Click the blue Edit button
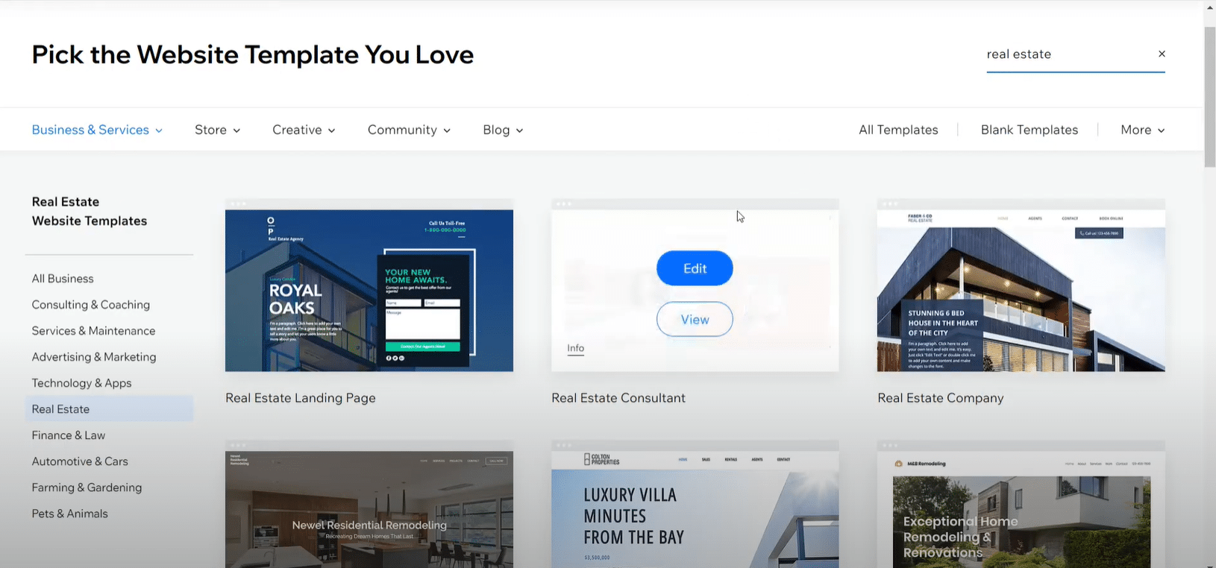This screenshot has height=568, width=1216. tap(695, 268)
